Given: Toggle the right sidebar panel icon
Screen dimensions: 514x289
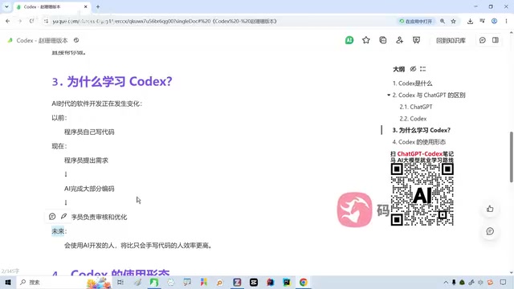Looking at the screenshot, I should pyautogui.click(x=496, y=40).
